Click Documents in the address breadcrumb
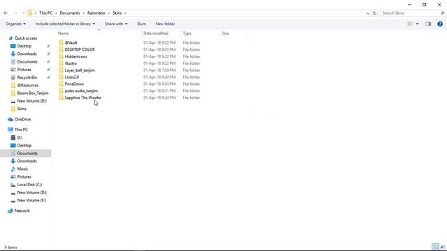The width and height of the screenshot is (447, 251). coord(70,13)
